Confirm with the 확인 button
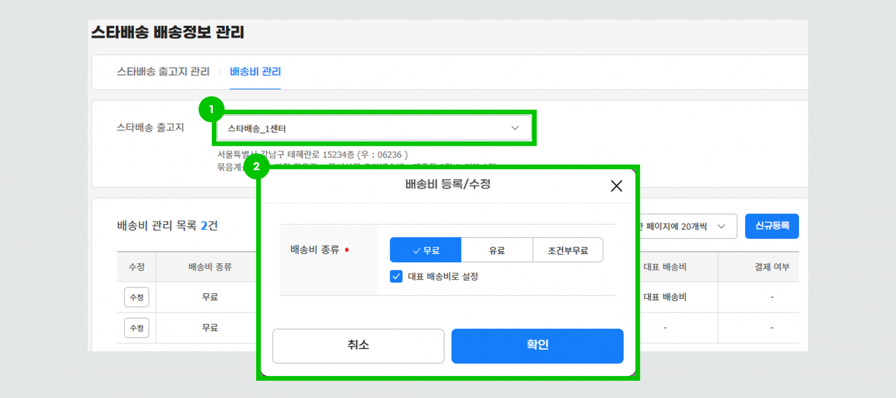896x398 pixels. click(537, 346)
